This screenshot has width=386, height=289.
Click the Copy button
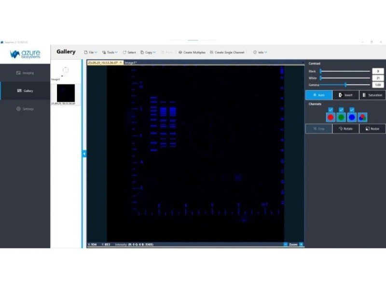[x=147, y=53]
